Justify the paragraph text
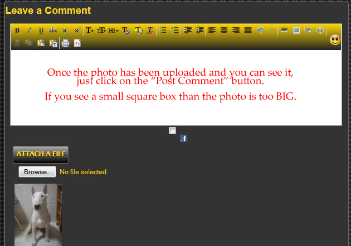The image size is (351, 246). (248, 31)
